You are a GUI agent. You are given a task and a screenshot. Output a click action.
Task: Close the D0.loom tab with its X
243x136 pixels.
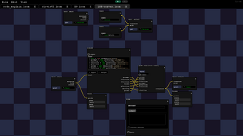91,6
